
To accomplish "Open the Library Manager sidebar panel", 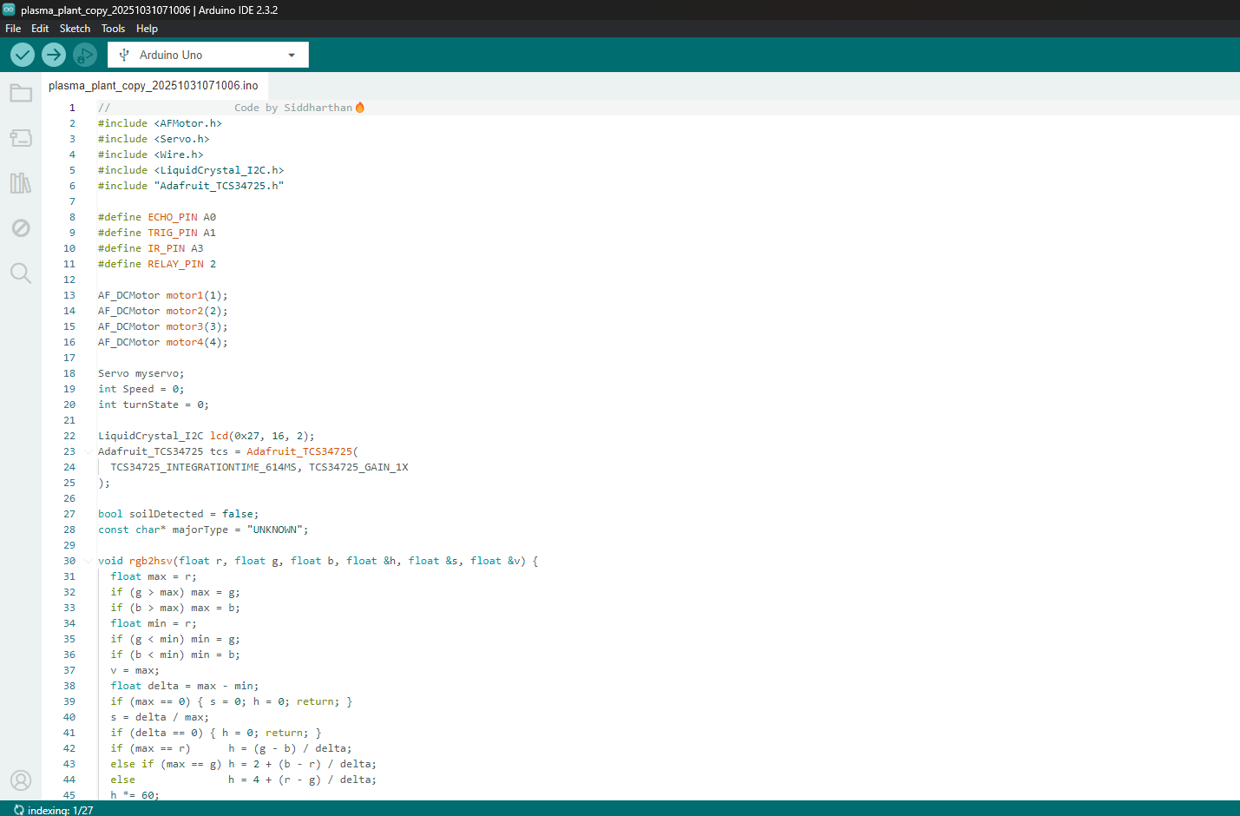I will (21, 183).
